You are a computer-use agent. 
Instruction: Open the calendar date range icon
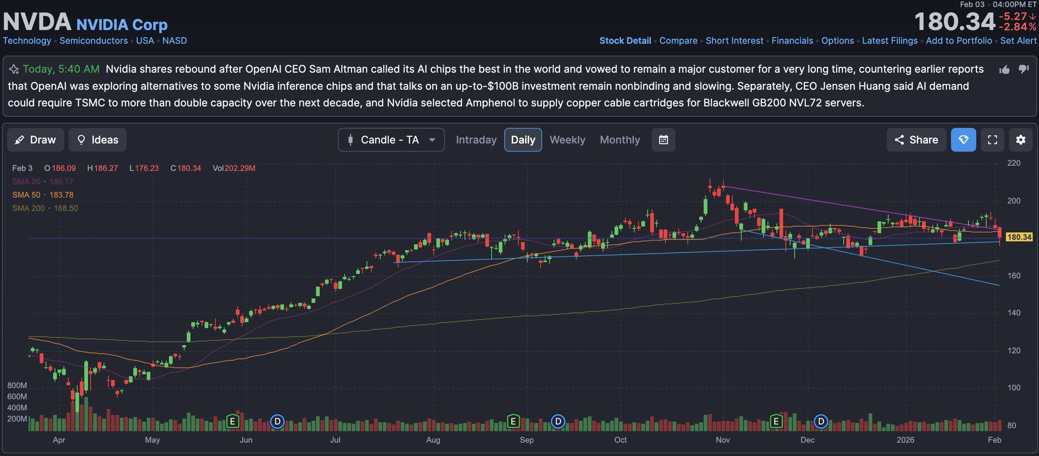(x=663, y=140)
